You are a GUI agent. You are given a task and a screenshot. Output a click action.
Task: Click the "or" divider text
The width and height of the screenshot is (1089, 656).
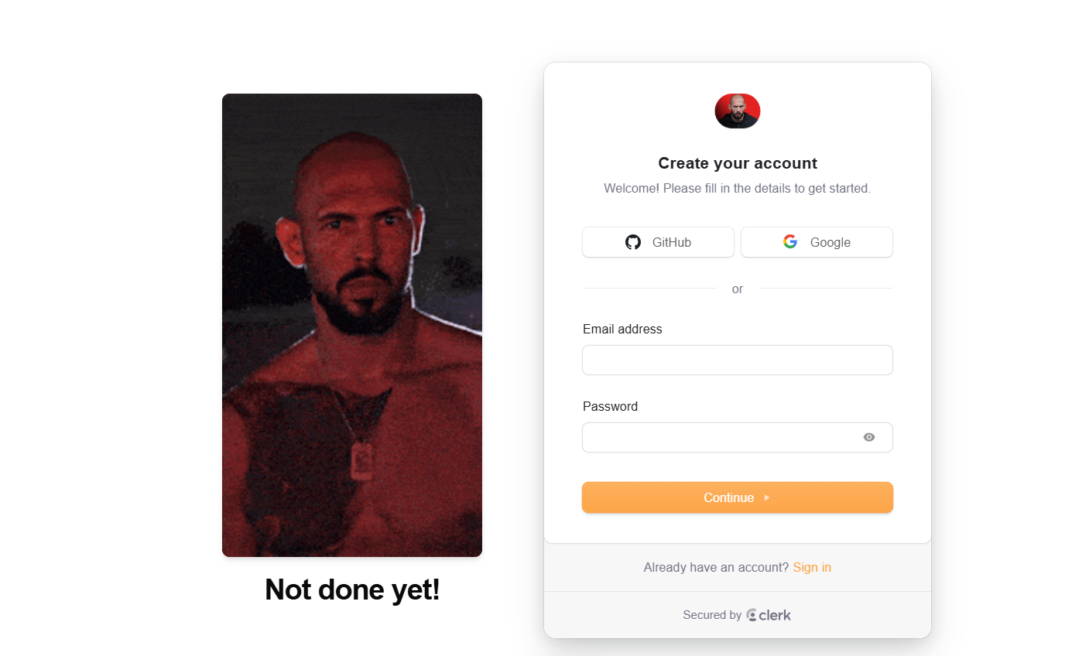pos(738,289)
